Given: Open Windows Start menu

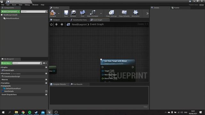Looking at the screenshot, I should click(3, 112).
